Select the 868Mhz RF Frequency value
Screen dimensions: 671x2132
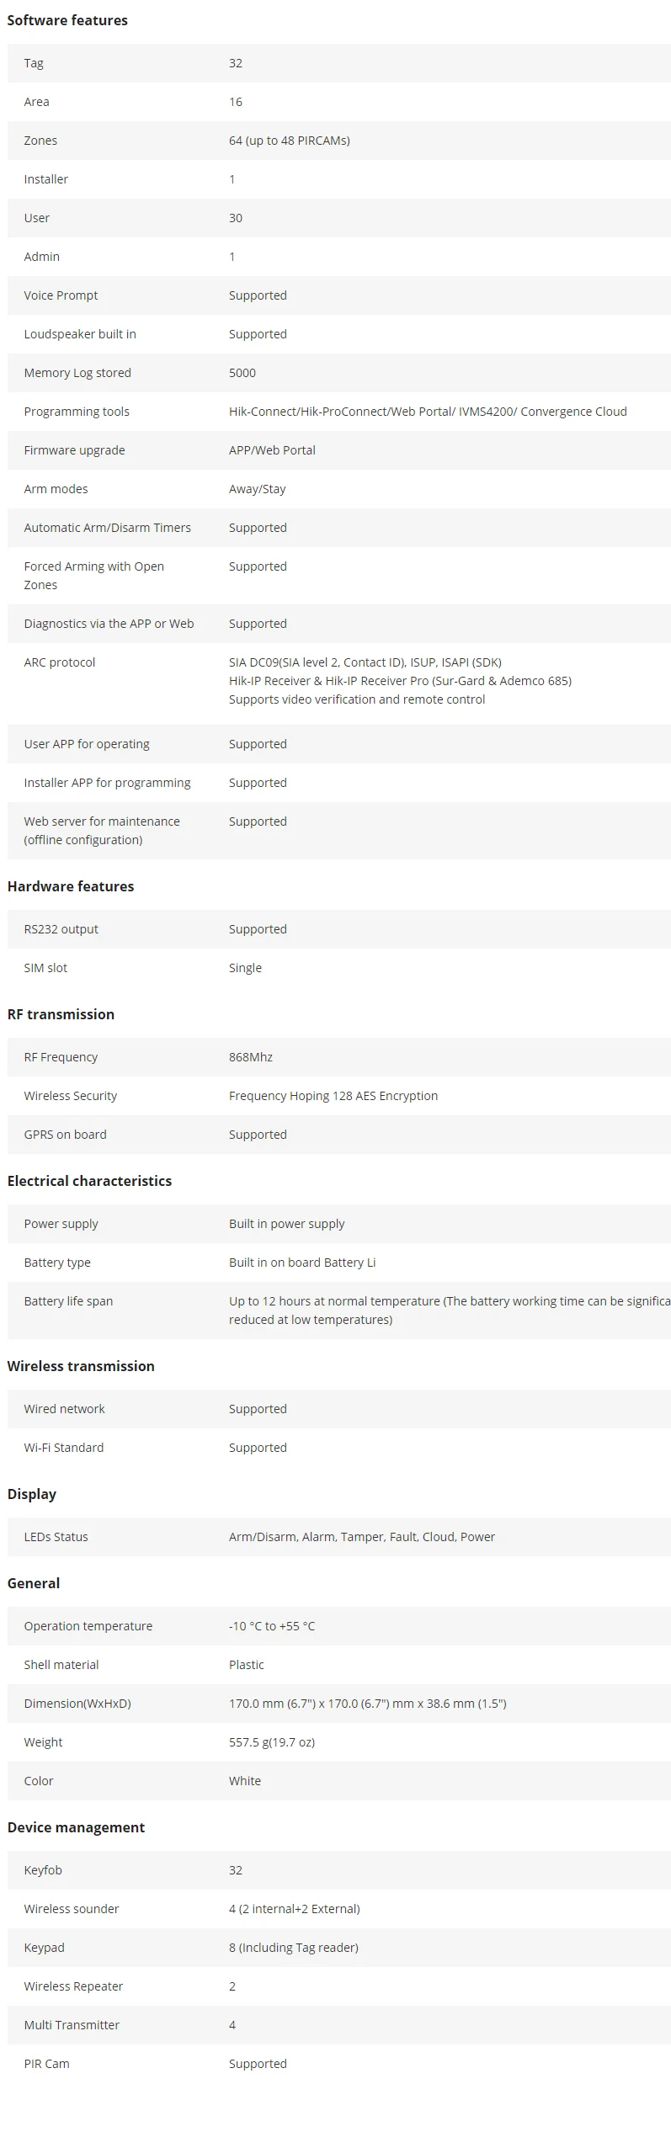(251, 1057)
